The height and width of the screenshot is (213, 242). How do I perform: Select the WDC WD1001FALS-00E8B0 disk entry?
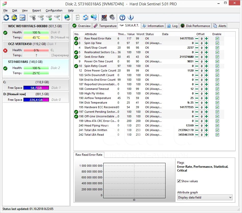click(36, 32)
